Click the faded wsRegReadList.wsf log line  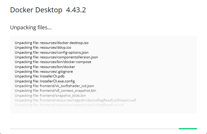(x=69, y=105)
